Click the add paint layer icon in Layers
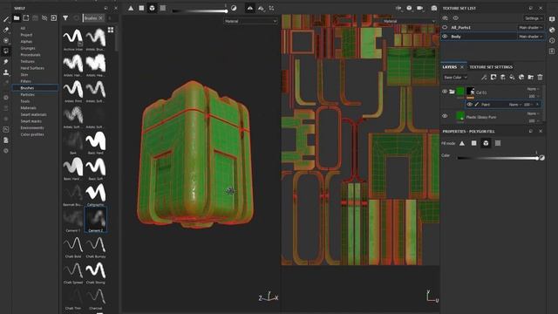The image size is (558, 314). coord(503,77)
